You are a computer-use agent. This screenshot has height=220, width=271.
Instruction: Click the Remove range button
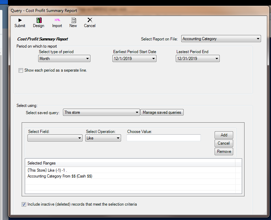click(224, 151)
